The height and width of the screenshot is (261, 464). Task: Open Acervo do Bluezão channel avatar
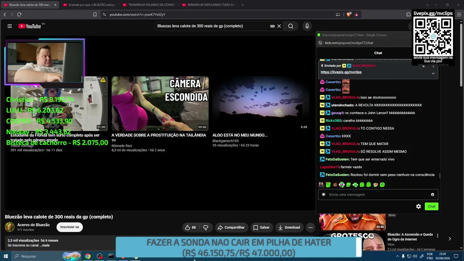click(x=10, y=227)
